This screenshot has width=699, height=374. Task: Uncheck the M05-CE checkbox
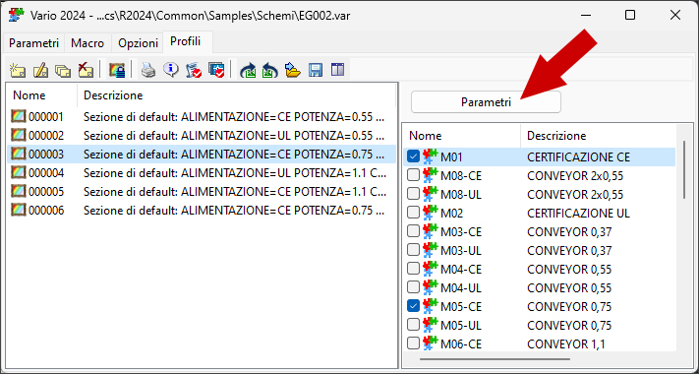pyautogui.click(x=413, y=306)
